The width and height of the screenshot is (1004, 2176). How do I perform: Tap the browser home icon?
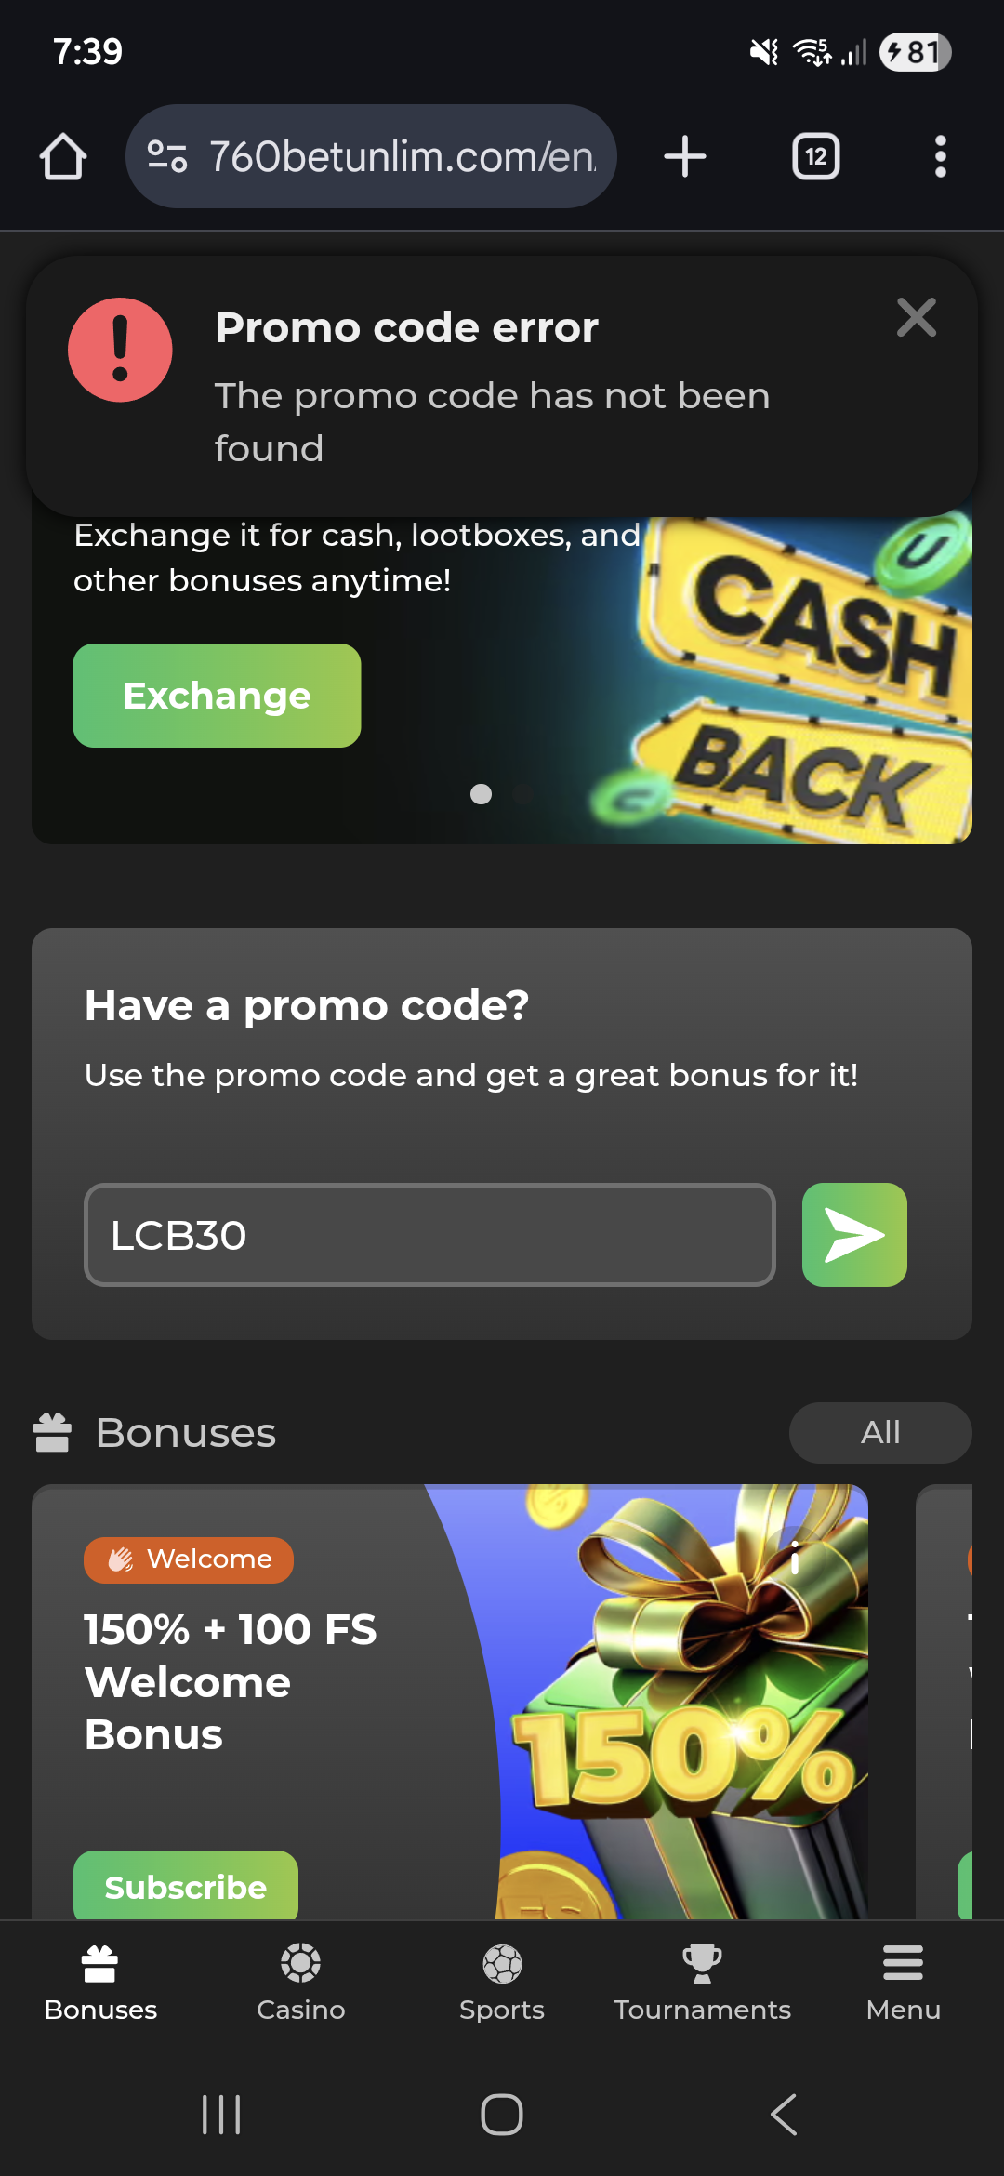click(63, 156)
